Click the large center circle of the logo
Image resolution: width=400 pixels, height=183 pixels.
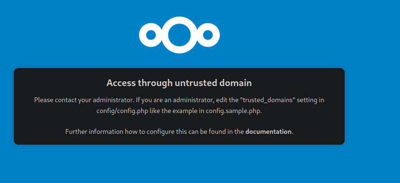click(x=179, y=35)
